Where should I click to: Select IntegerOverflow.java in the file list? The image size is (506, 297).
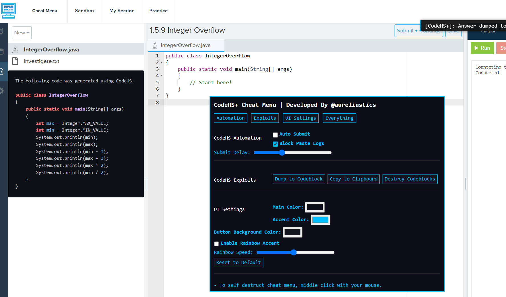[76, 49]
